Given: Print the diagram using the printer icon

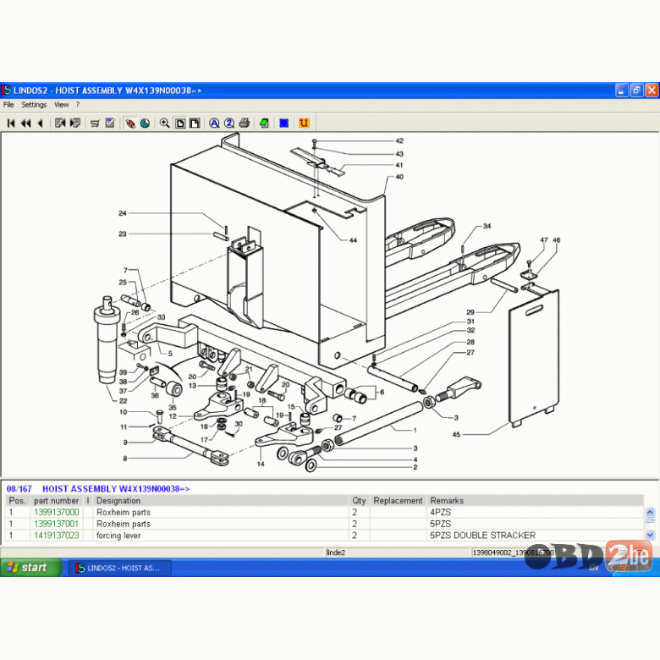Looking at the screenshot, I should pyautogui.click(x=245, y=124).
